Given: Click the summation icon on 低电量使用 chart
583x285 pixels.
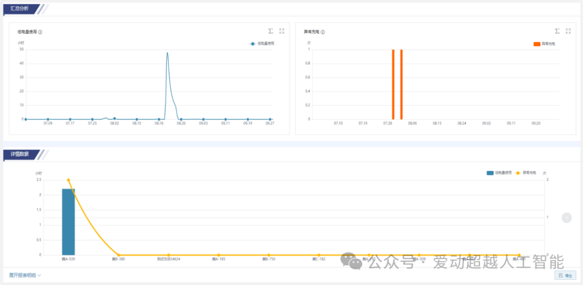Looking at the screenshot, I should [x=271, y=31].
